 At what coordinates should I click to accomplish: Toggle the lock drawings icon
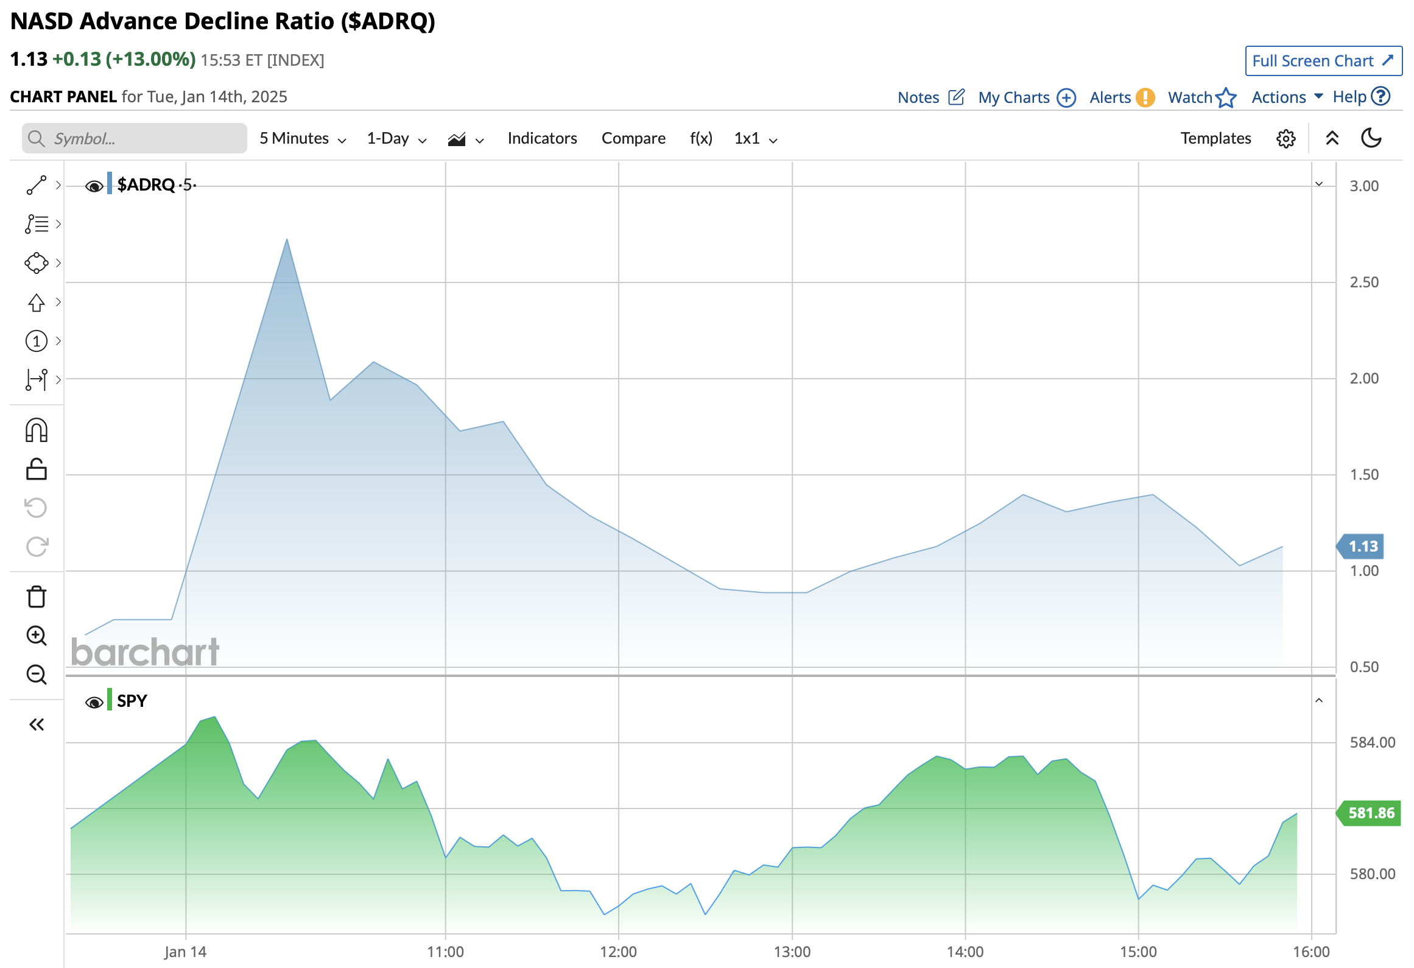37,469
